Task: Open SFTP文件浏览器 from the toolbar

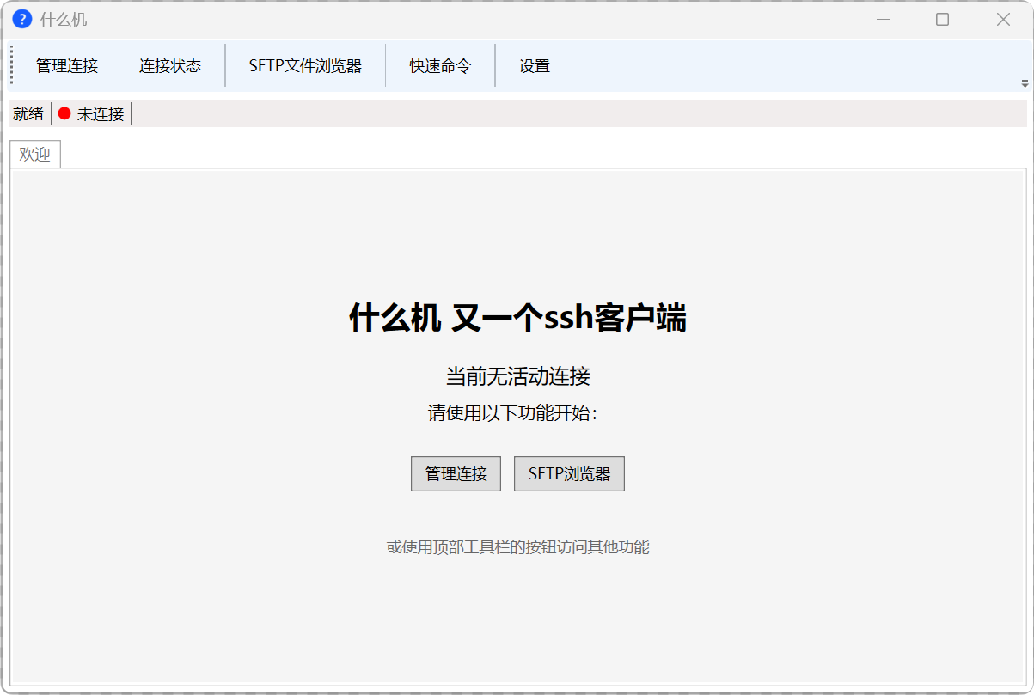Action: [x=304, y=64]
